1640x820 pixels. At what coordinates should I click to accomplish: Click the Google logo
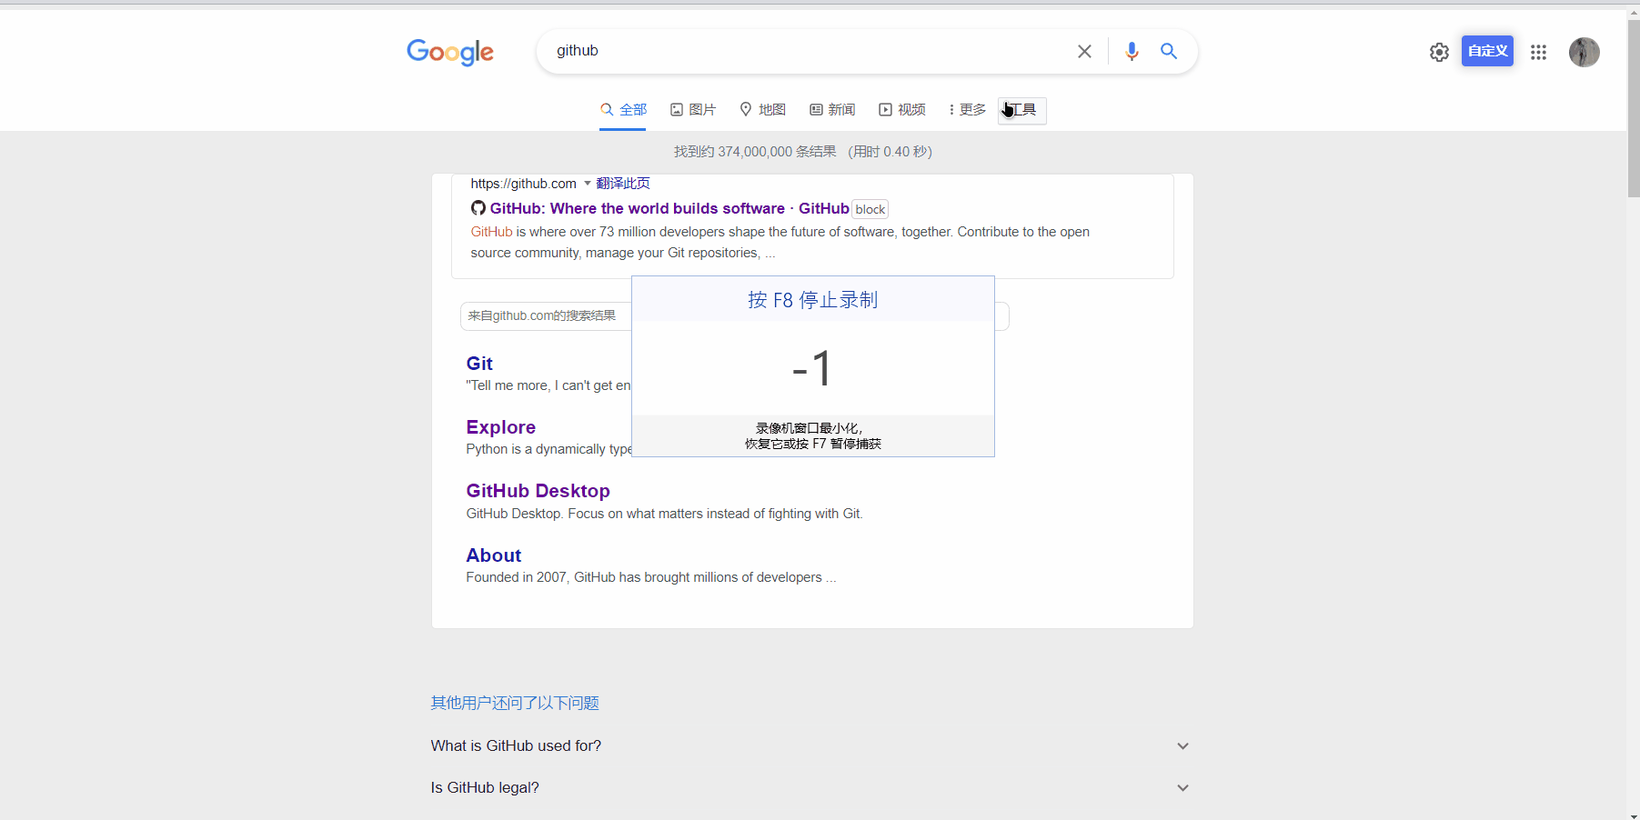[449, 52]
